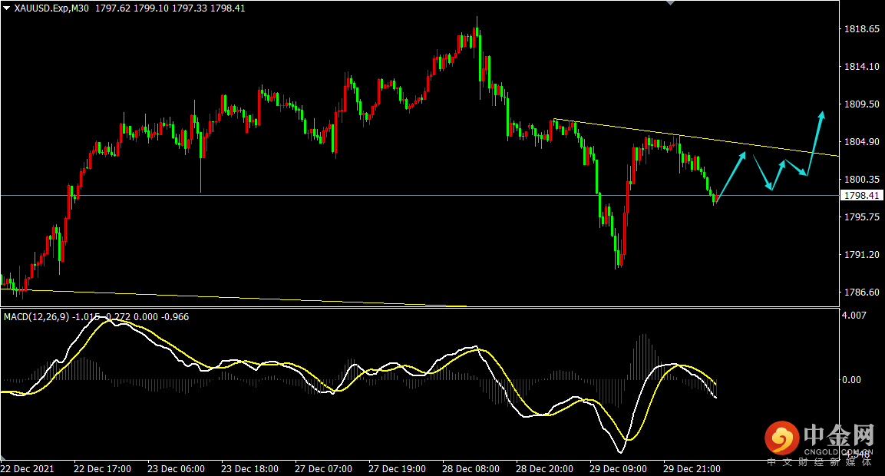
Task: Click the 1800.35 price scale label
Action: [861, 180]
